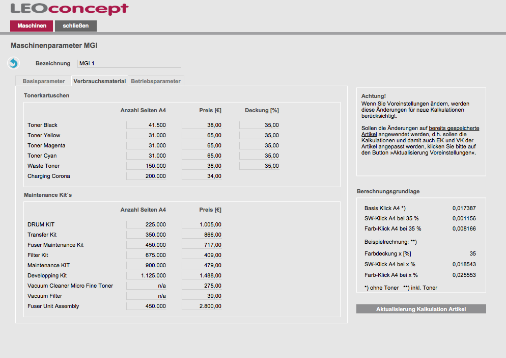This screenshot has height=358, width=506.
Task: Edit Fuser Unit Assembly price field
Action: pyautogui.click(x=202, y=306)
